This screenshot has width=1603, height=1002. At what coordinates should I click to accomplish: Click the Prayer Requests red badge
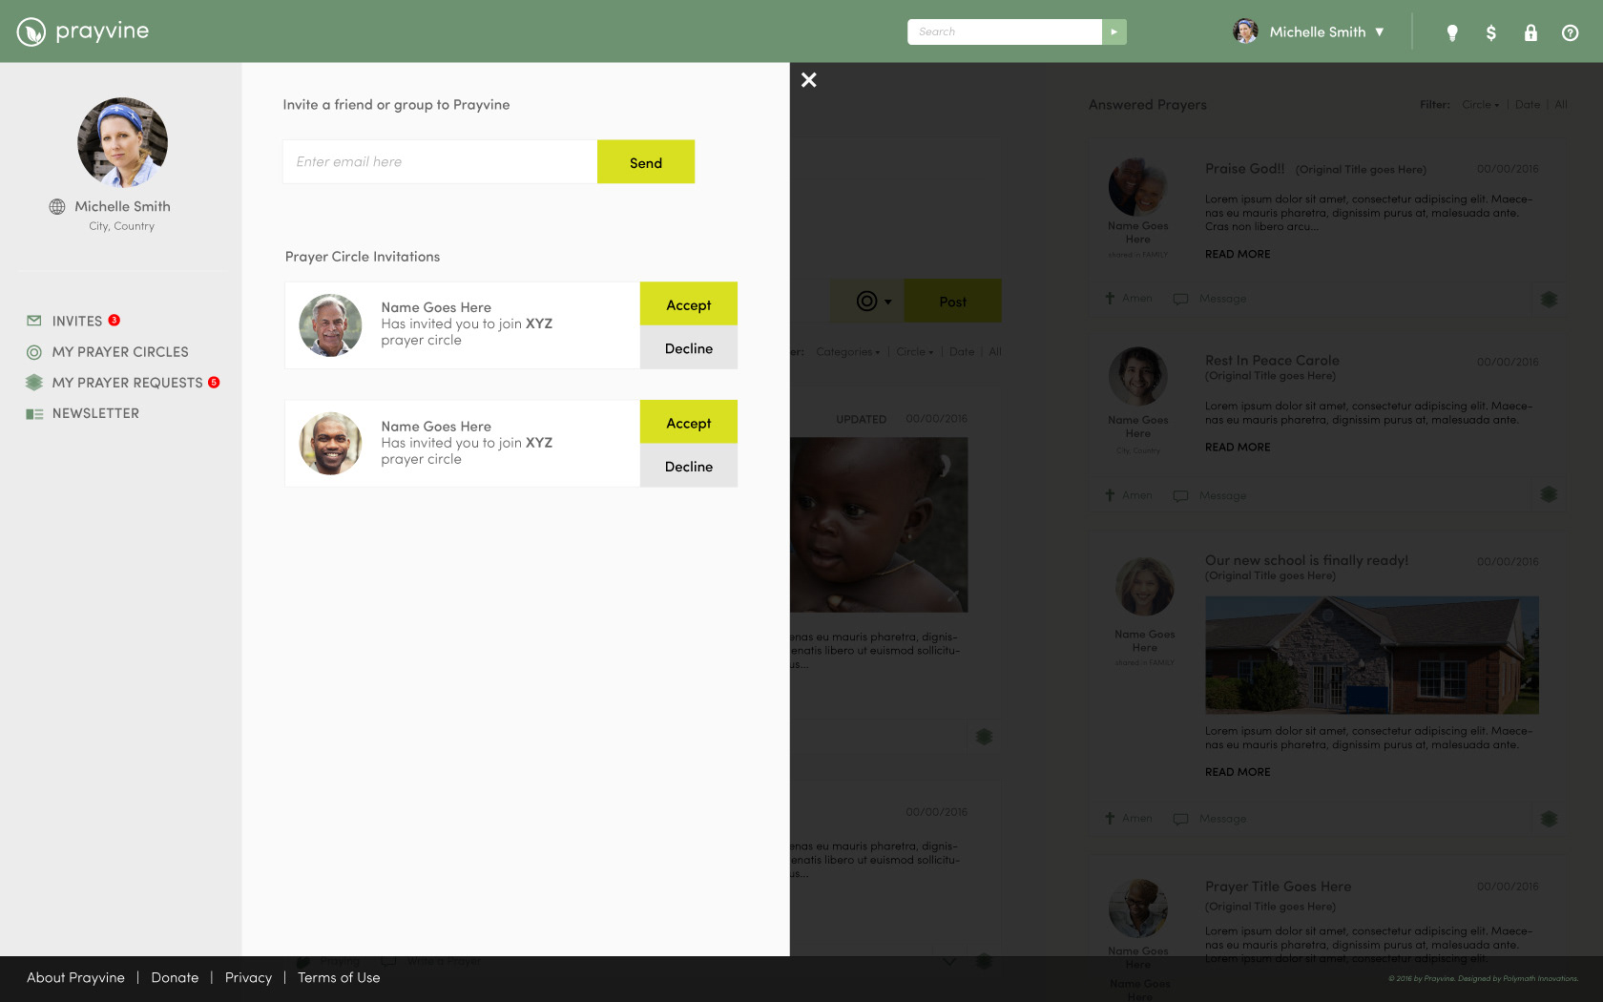(x=214, y=382)
